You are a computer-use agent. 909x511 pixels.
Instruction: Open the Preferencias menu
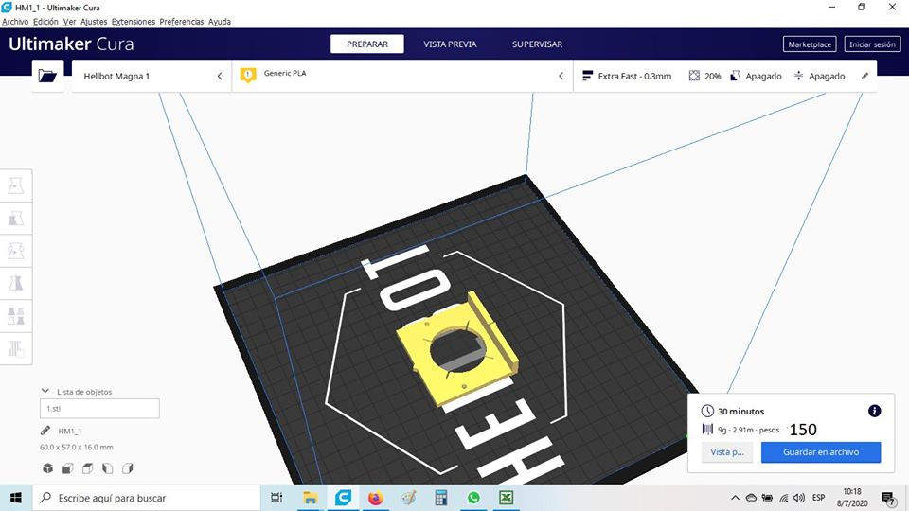pos(182,22)
